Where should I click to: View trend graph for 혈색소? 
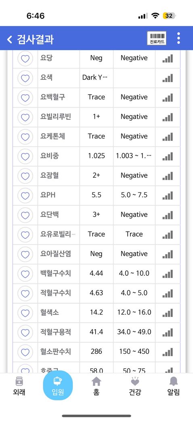(168, 313)
